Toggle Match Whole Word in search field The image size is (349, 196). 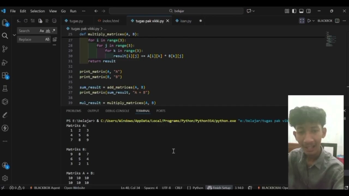(x=48, y=31)
